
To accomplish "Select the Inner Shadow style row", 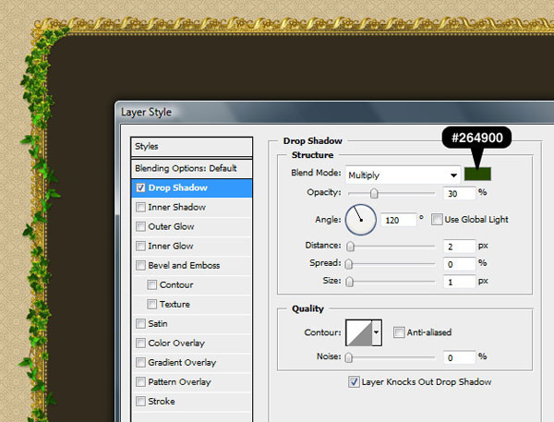I will [192, 207].
